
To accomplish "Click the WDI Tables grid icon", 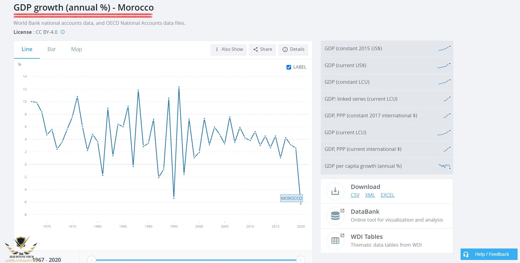I will click(x=335, y=241).
